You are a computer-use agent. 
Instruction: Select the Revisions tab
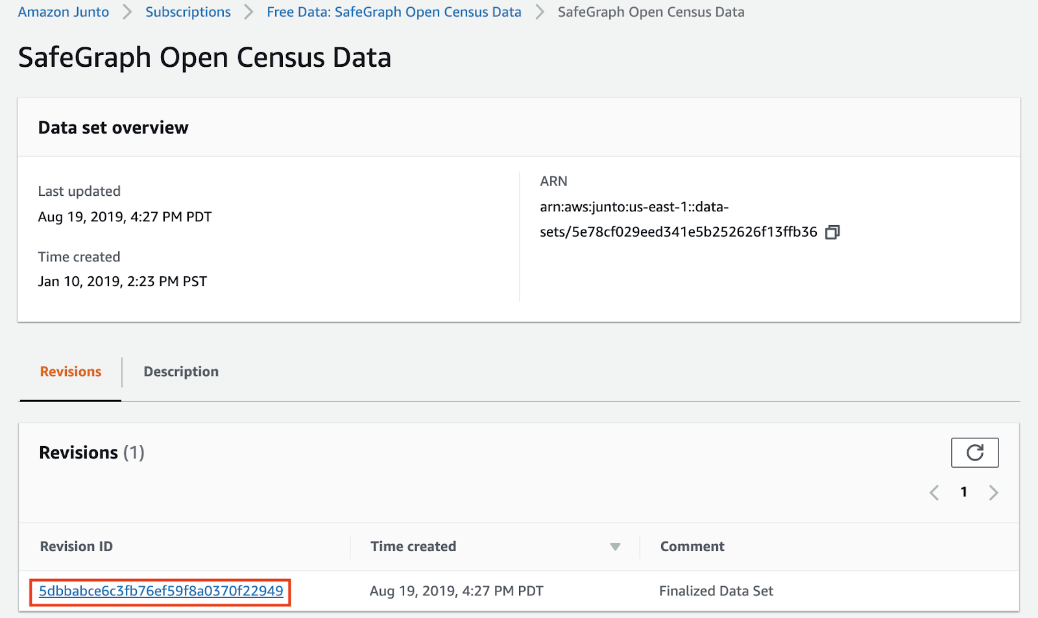[71, 372]
